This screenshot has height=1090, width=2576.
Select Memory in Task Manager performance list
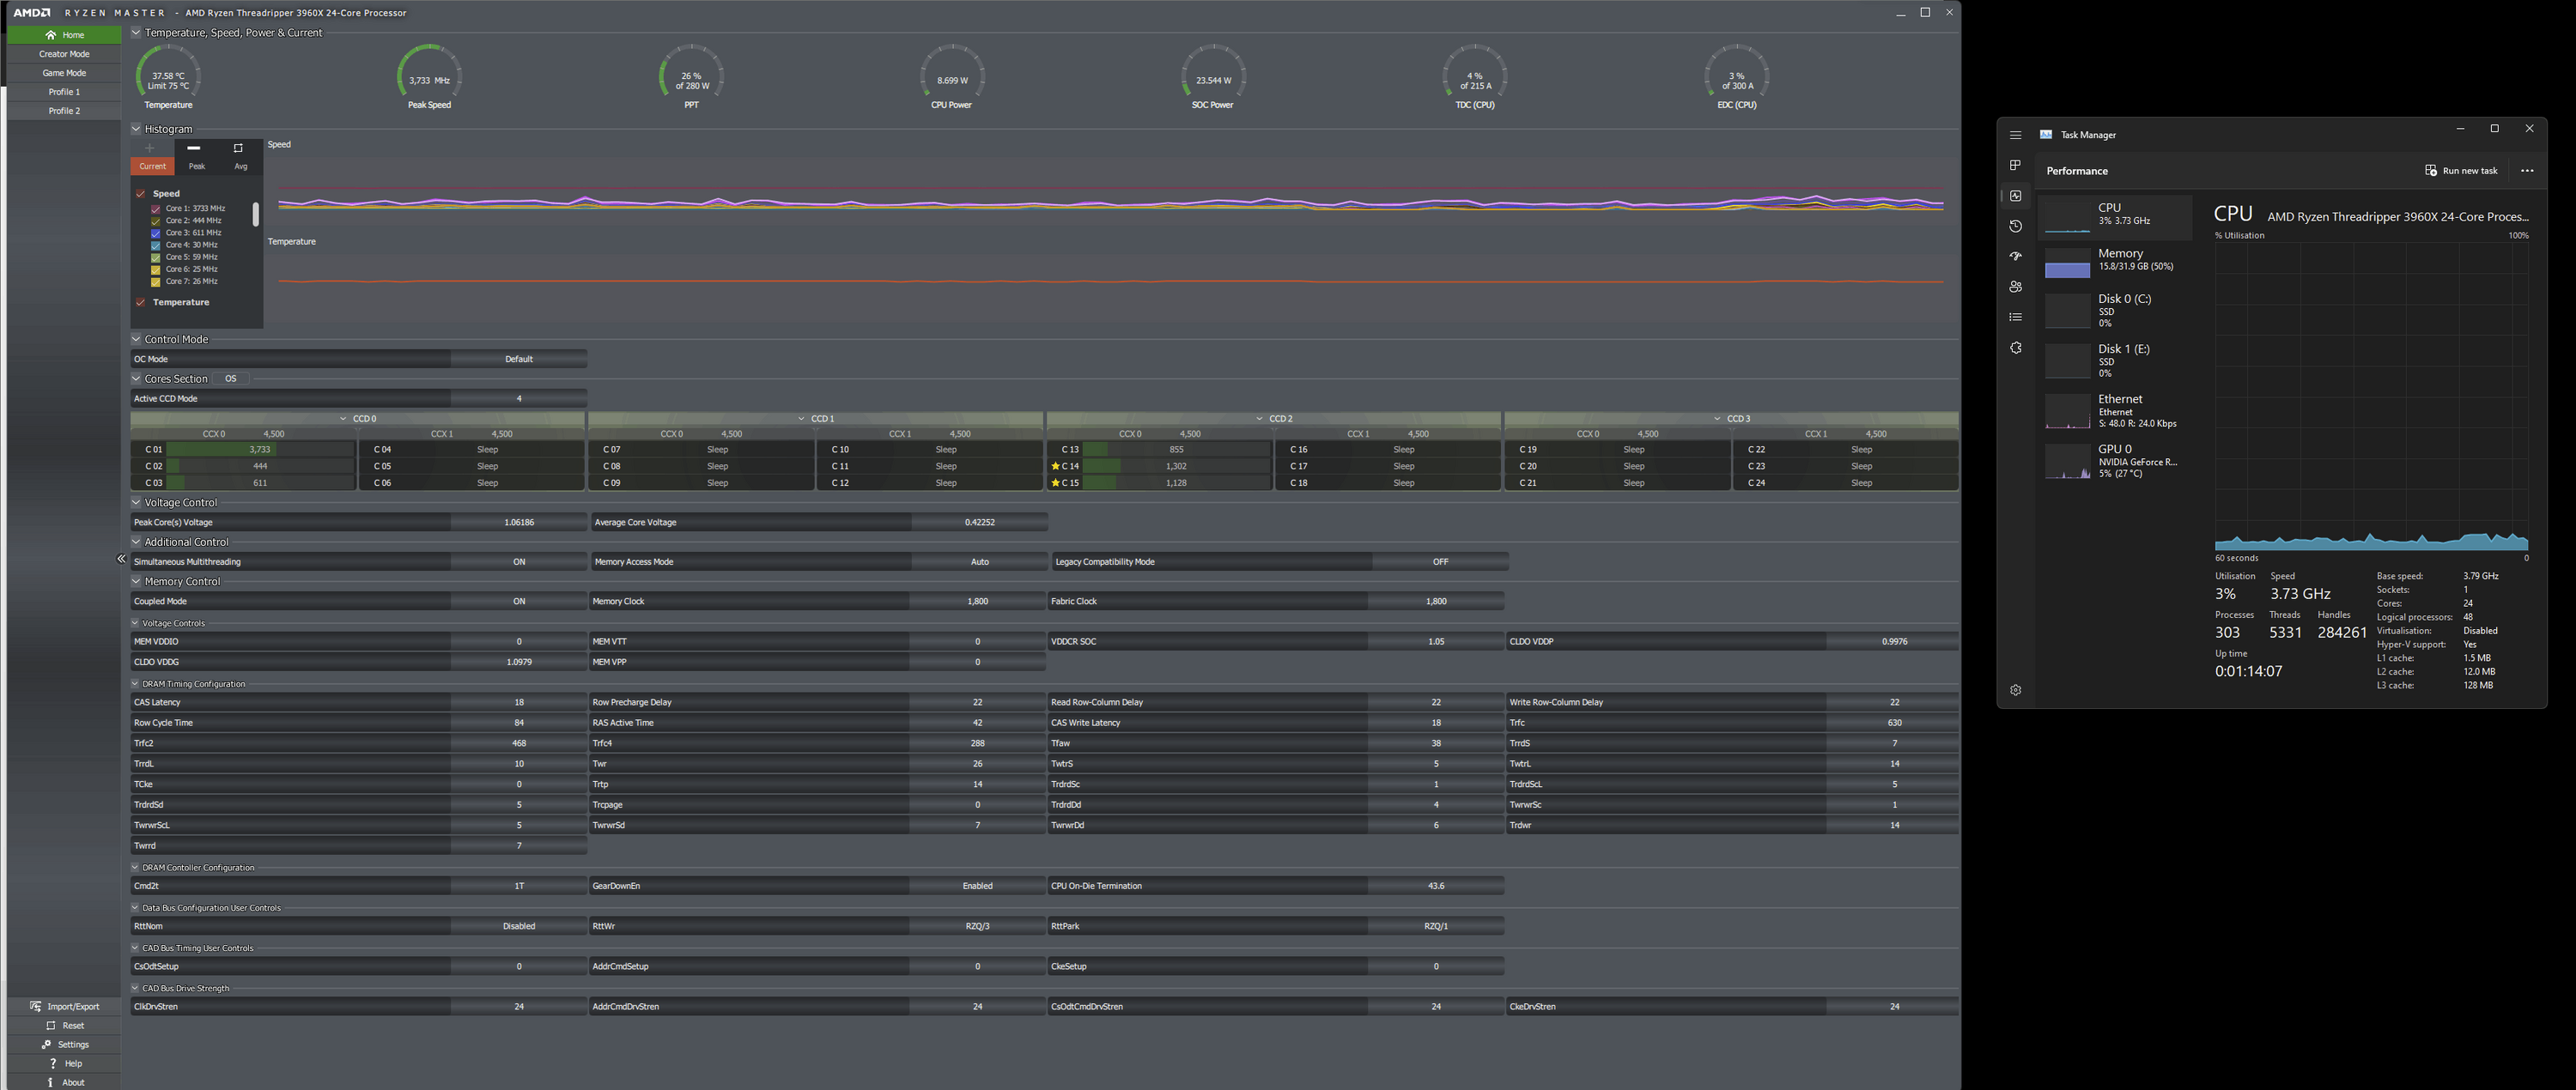(x=2115, y=263)
